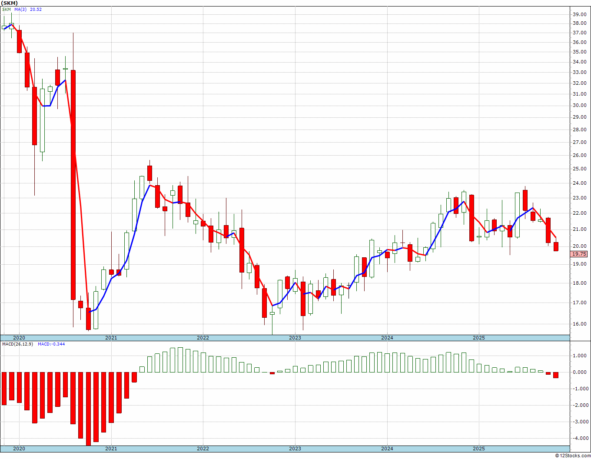This screenshot has width=591, height=459.
Task: Select the 28.00 price axis label
Action: tap(579, 130)
